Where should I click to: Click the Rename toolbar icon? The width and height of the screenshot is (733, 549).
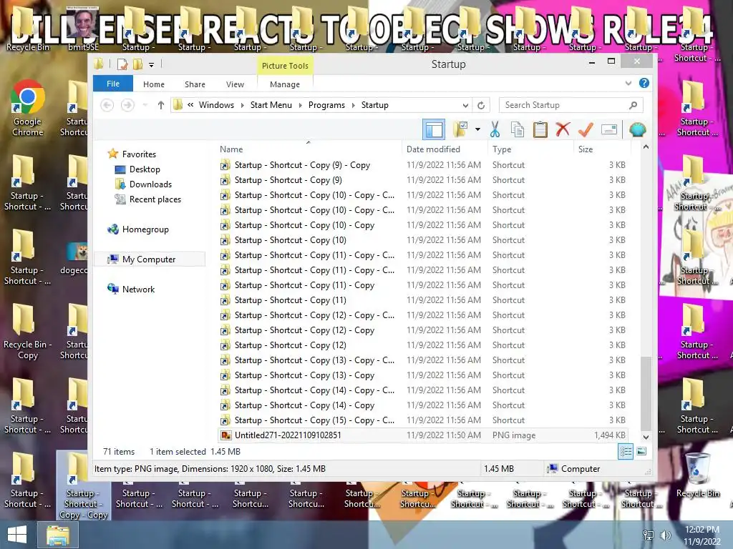[609, 129]
